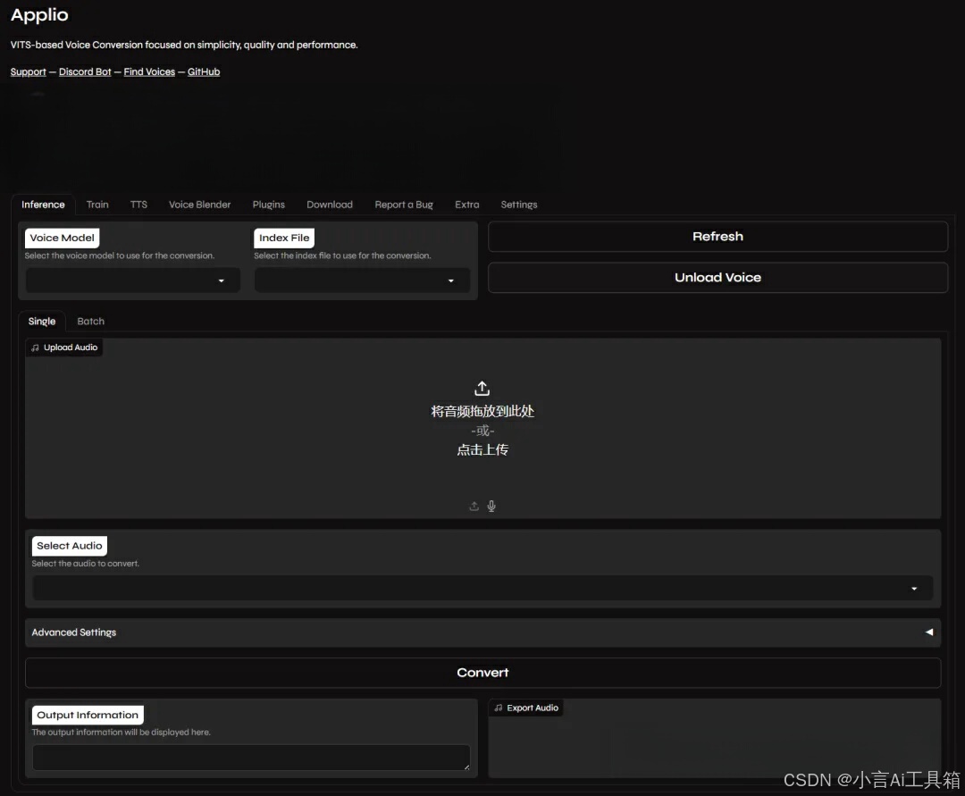965x796 pixels.
Task: Open the Train tab
Action: coord(97,205)
